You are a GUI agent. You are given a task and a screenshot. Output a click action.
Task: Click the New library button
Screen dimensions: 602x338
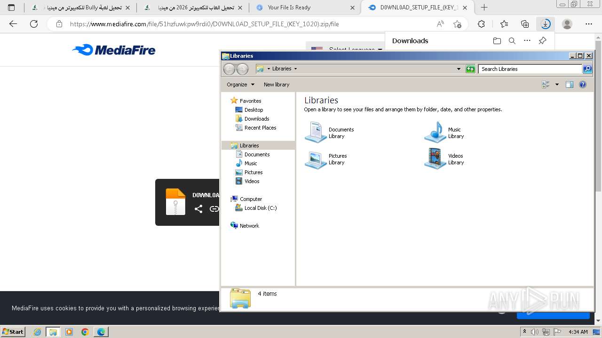(277, 84)
